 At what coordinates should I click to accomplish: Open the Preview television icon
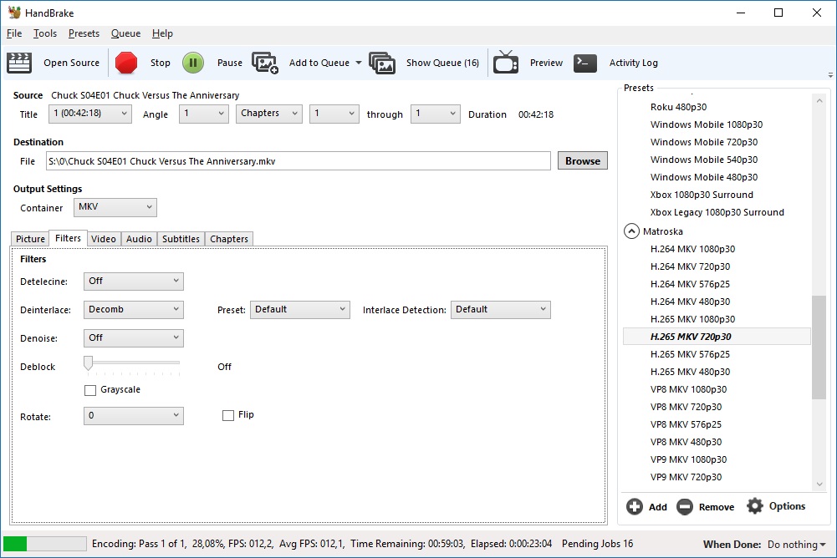click(506, 63)
